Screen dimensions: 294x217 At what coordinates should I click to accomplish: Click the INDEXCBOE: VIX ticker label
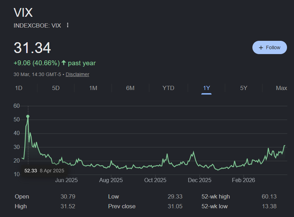click(37, 25)
